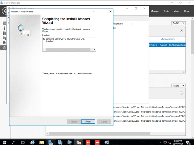194x145 pixels.
Task: Close the RD Licensing Manager window
Action: pos(145,8)
